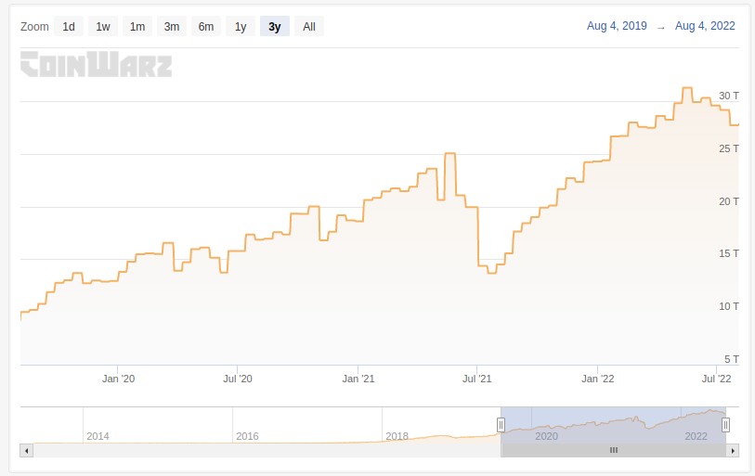Edit end date Aug 4, 2022

705,26
